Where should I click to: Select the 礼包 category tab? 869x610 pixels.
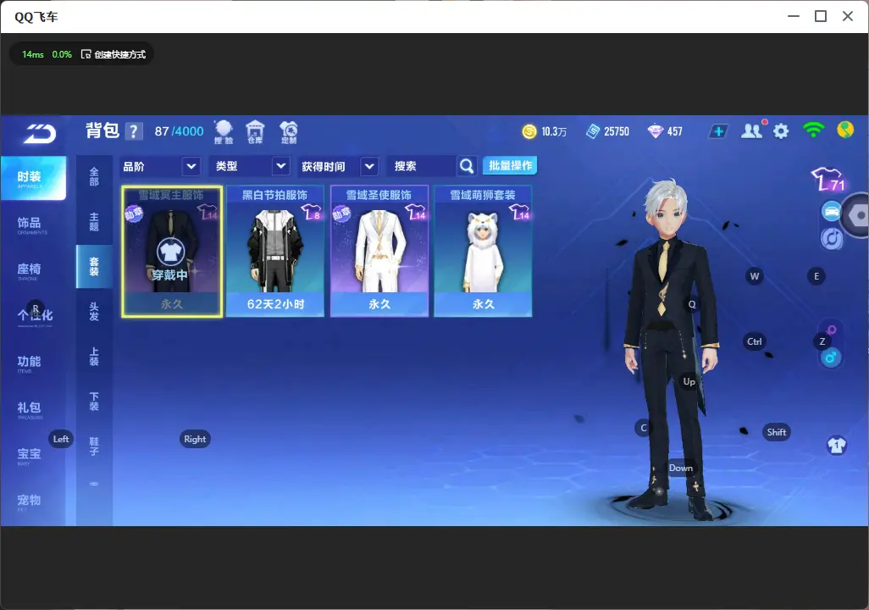[x=32, y=409]
